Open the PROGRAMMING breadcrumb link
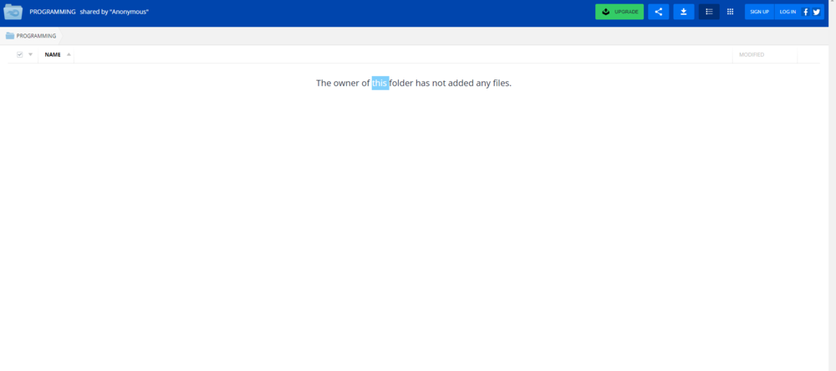836x371 pixels. pos(36,36)
